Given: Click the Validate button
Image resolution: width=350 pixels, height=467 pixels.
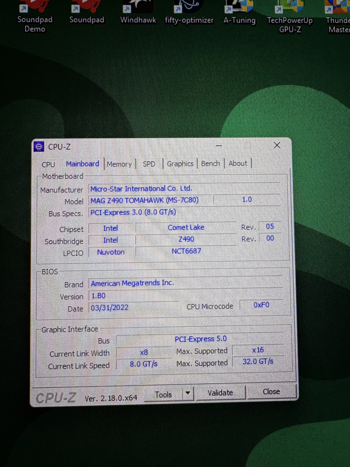Looking at the screenshot, I should coord(220,393).
